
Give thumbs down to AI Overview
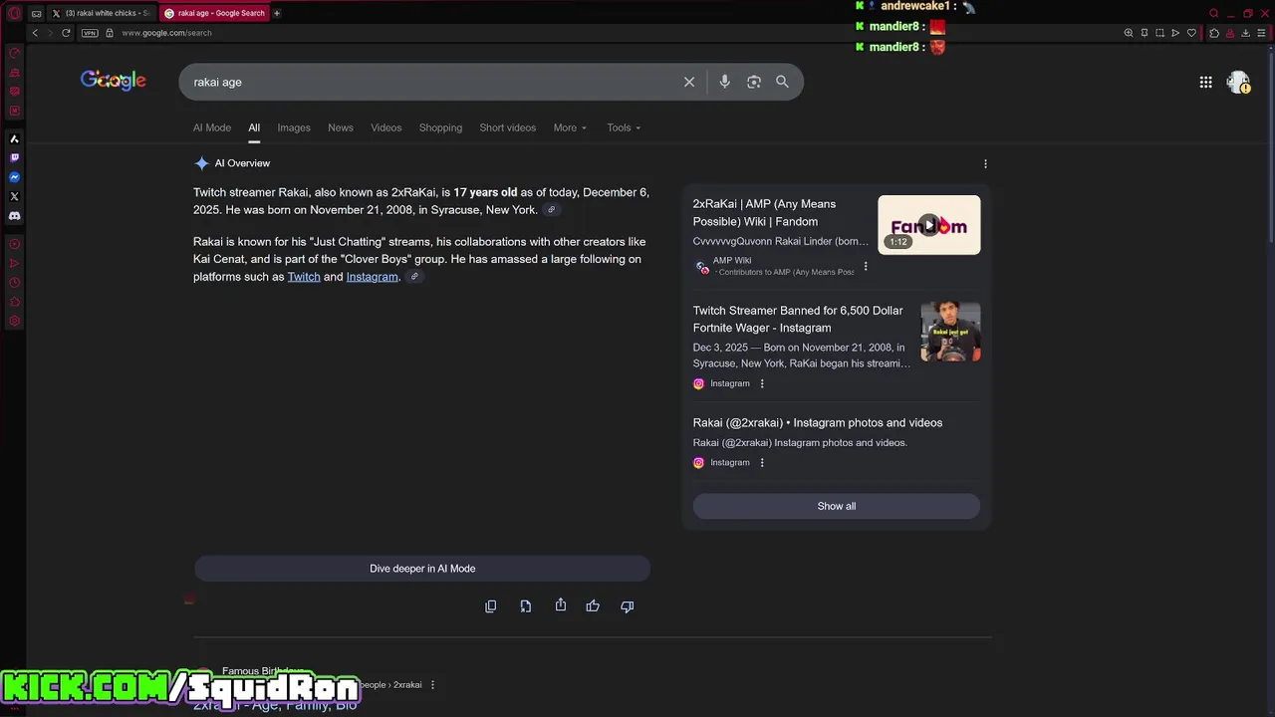click(627, 606)
